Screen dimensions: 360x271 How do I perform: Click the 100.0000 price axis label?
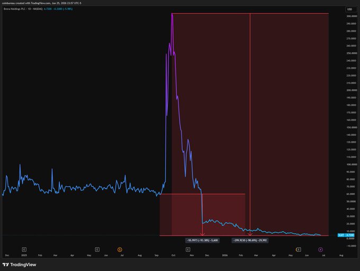click(x=352, y=164)
